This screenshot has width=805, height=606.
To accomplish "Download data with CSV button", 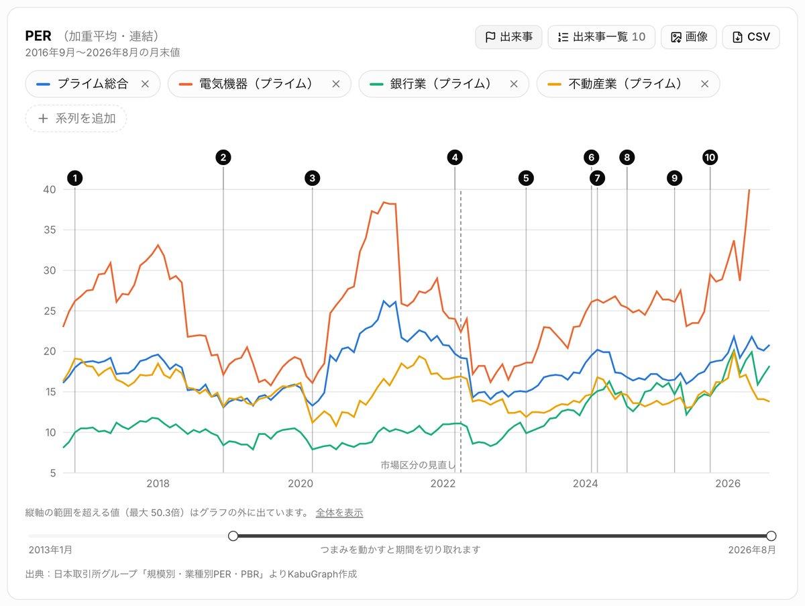I will point(751,37).
